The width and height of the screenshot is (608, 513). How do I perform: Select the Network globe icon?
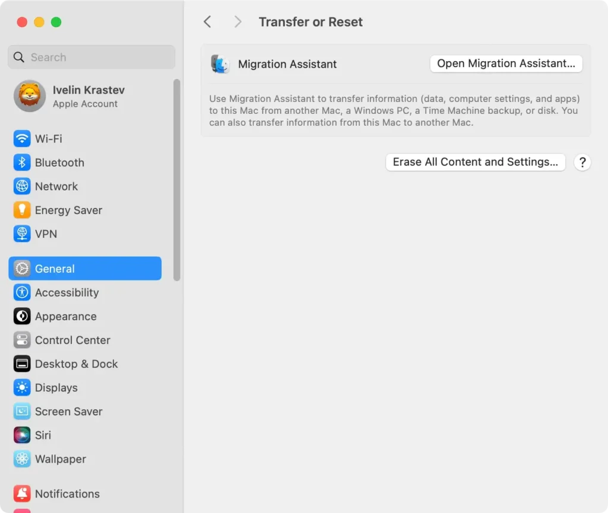coord(22,186)
